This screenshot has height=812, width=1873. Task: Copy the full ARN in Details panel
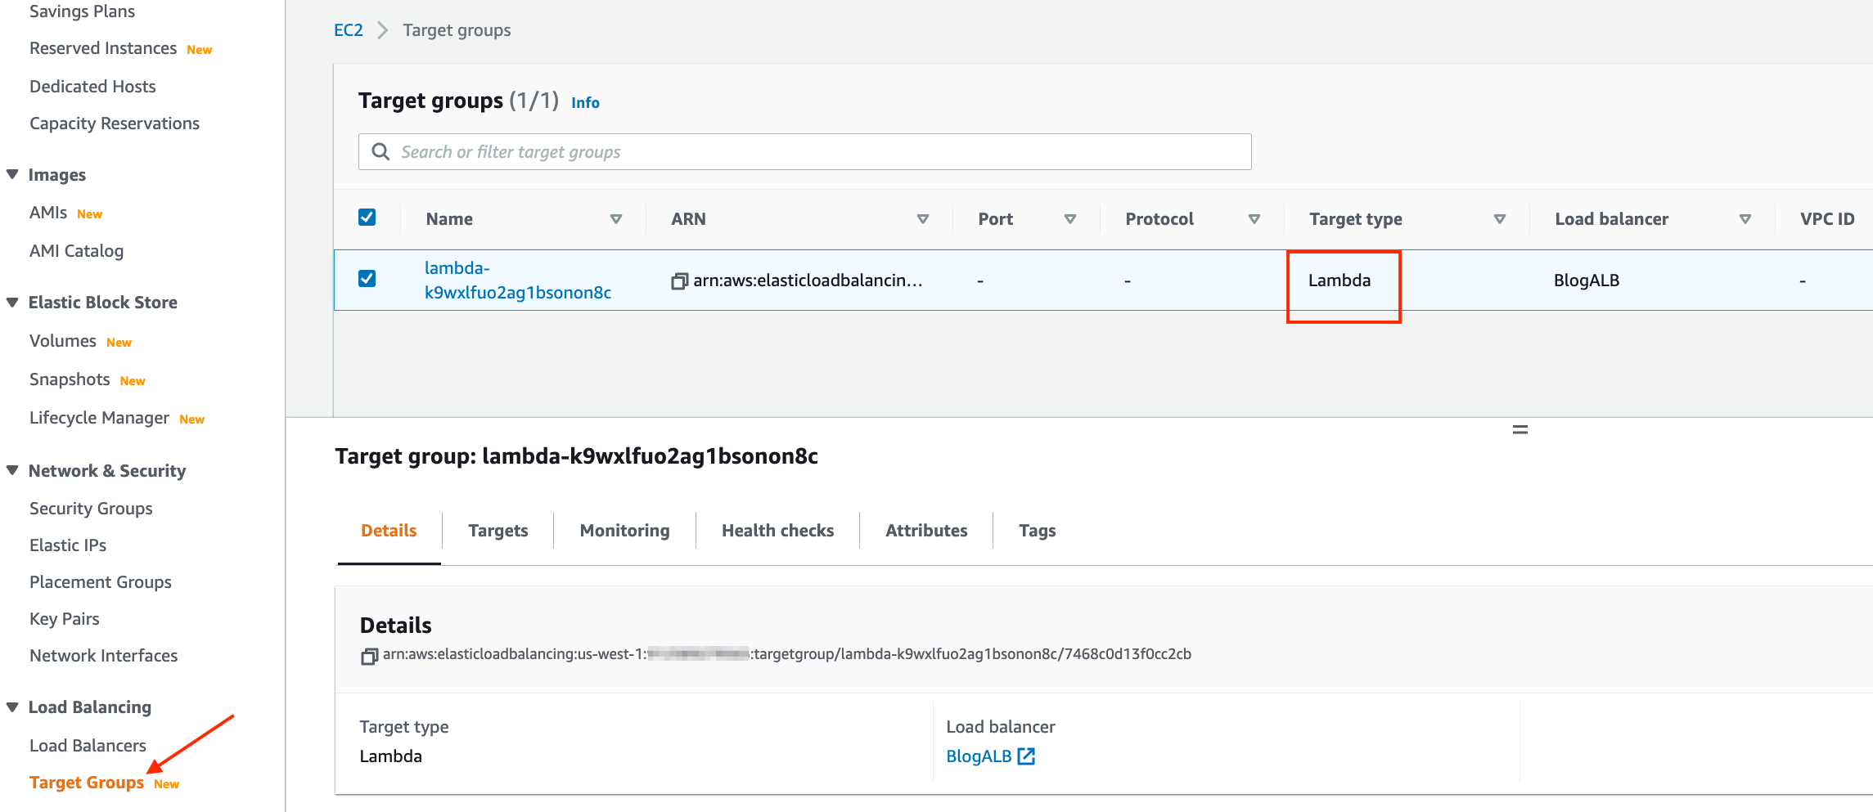(x=369, y=656)
